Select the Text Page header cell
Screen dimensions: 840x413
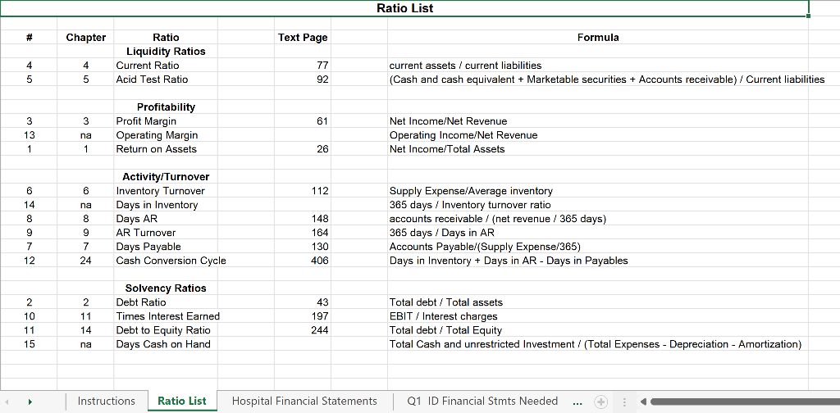point(303,38)
